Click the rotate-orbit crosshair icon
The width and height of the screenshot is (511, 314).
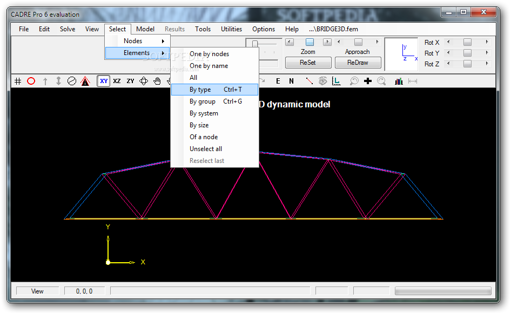click(x=144, y=81)
